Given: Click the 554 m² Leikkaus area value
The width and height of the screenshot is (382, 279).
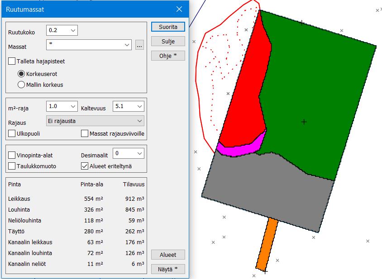Looking at the screenshot, I should coord(94,199).
